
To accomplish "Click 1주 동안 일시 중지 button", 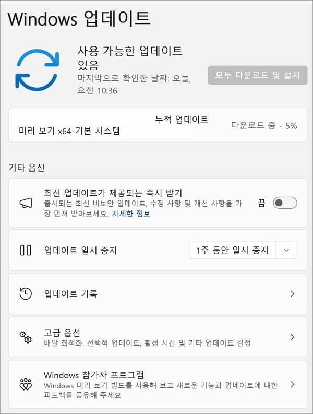I will click(x=233, y=250).
